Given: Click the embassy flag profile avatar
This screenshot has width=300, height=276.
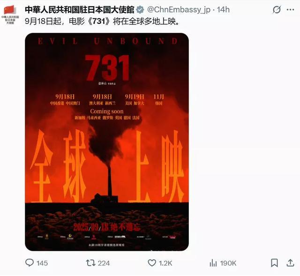Looking at the screenshot, I should click(x=10, y=15).
